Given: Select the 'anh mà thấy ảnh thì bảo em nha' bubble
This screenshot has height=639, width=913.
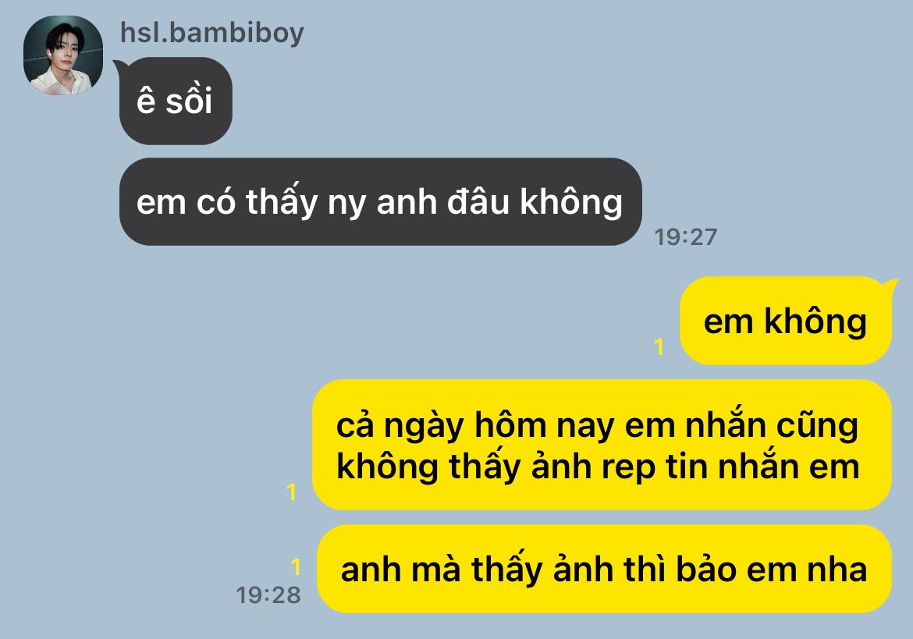Looking at the screenshot, I should click(605, 569).
